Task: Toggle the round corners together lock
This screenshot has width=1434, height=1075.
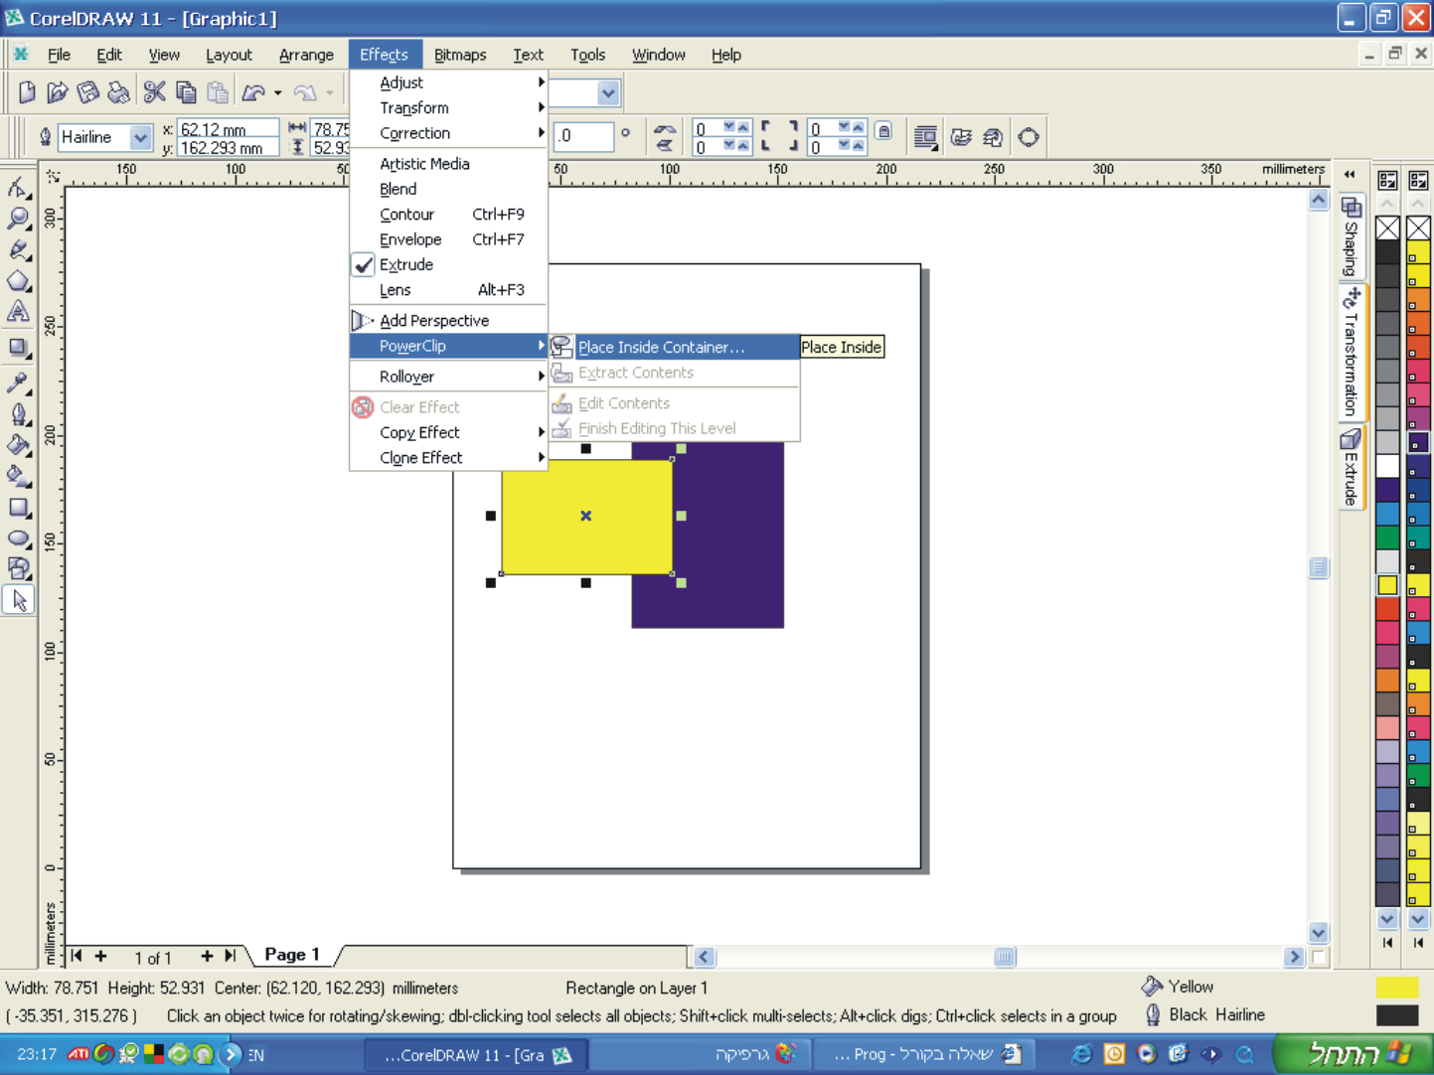Action: [x=883, y=131]
